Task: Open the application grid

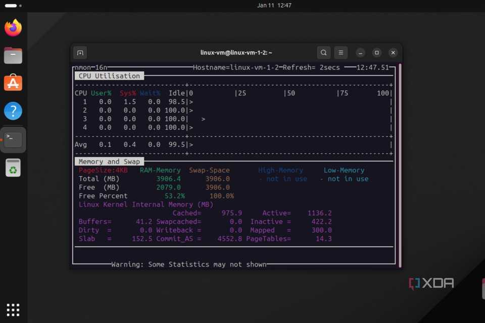Action: (x=13, y=309)
